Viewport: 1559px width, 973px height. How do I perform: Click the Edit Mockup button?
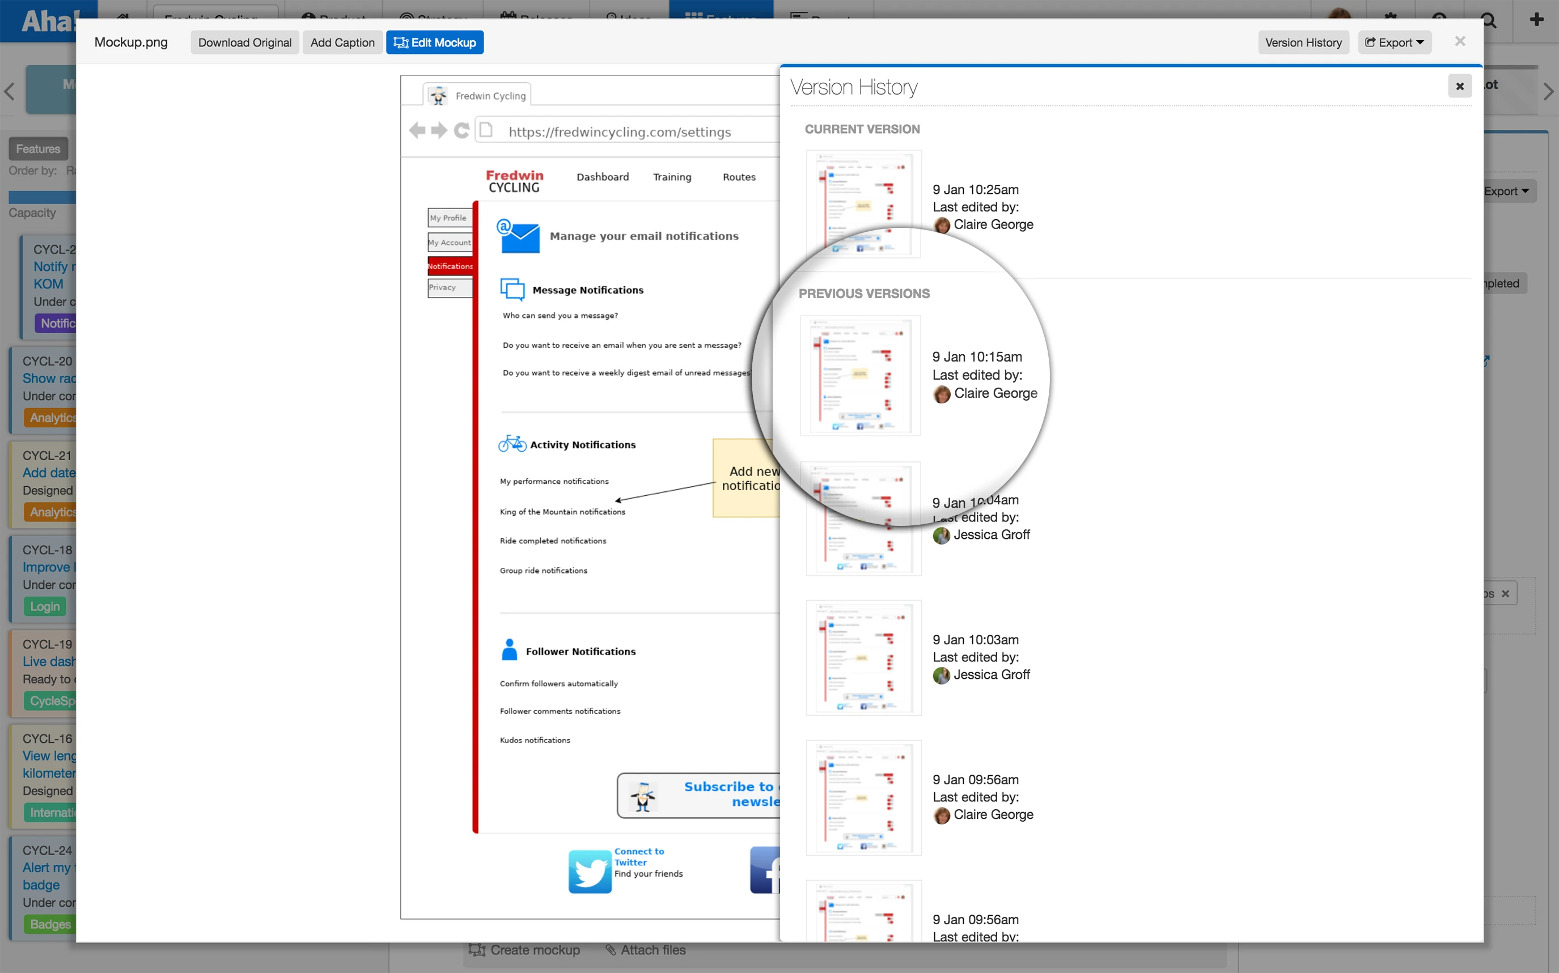434,43
